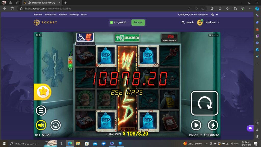
Task: Open the Referral menu item
Action: point(63,15)
